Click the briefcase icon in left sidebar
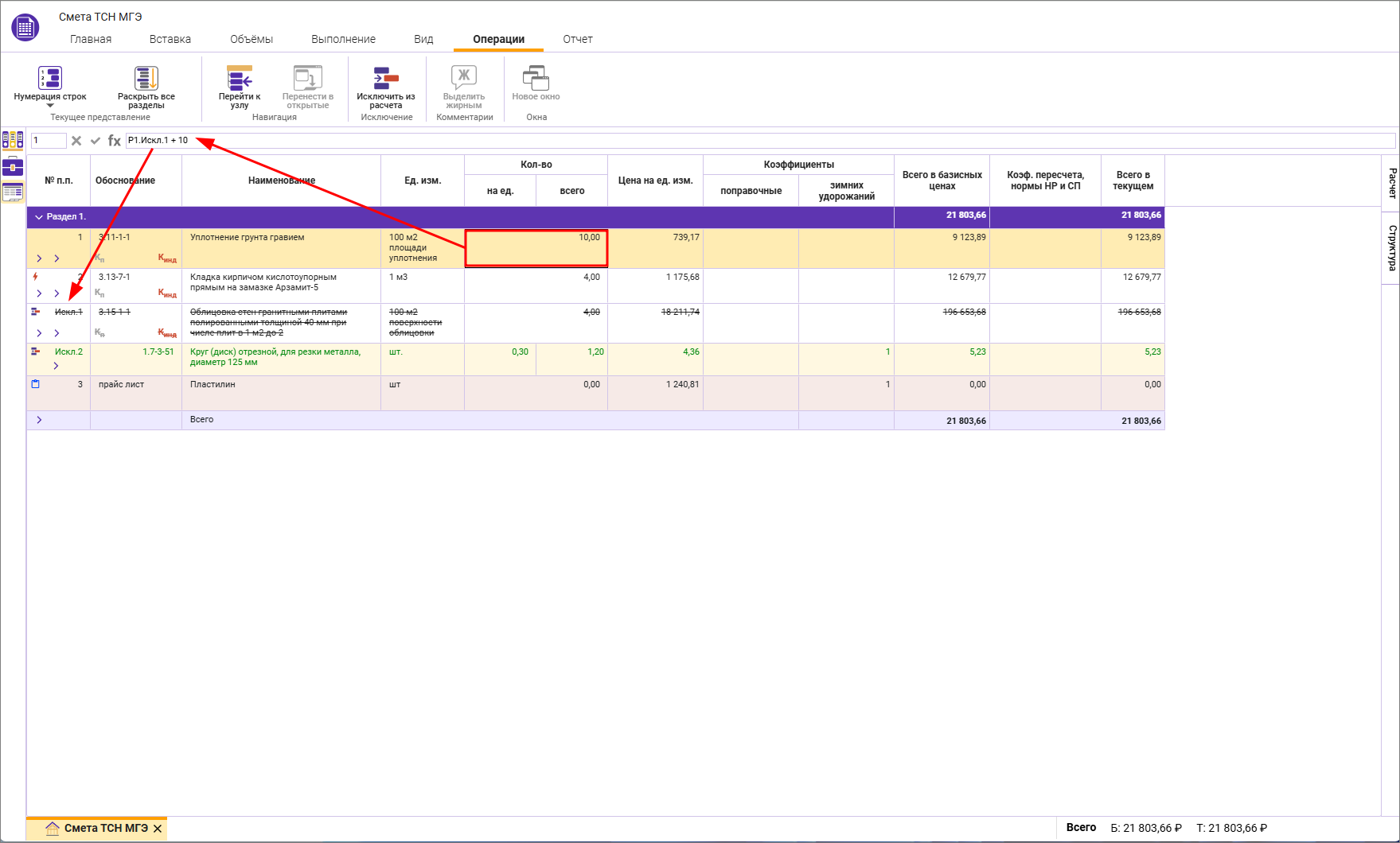Viewport: 1400px width, 843px height. 13,166
